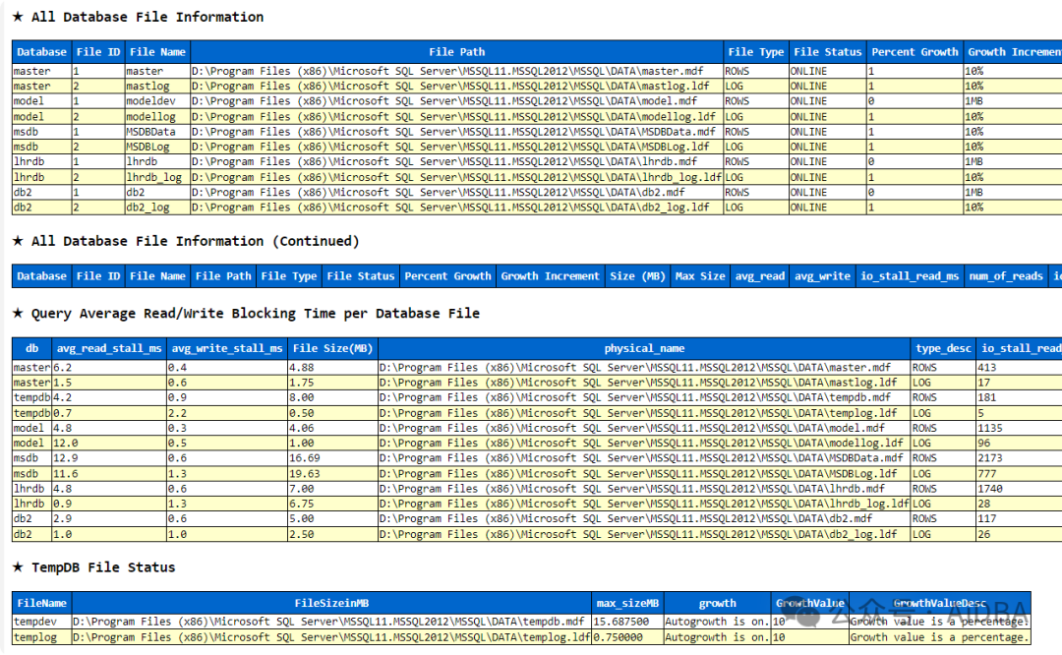Click the 'File Size(MB)' column header

tap(332, 349)
